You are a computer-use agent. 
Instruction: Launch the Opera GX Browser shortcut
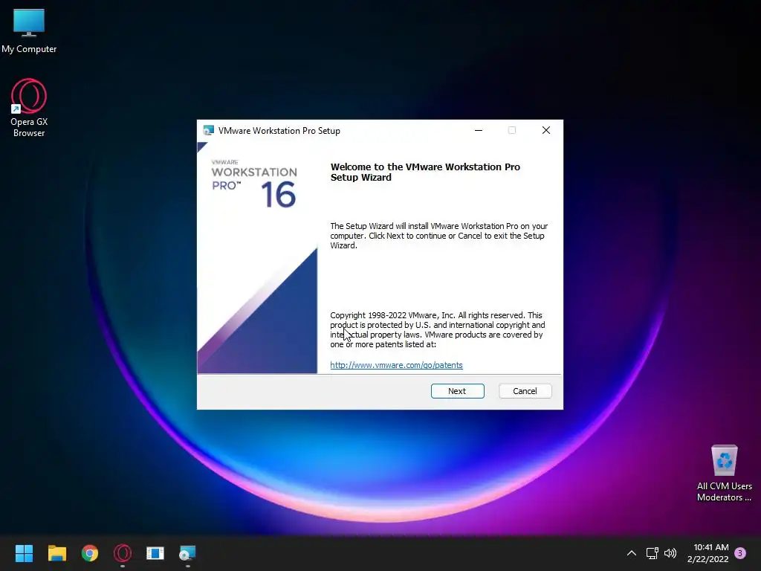point(29,108)
